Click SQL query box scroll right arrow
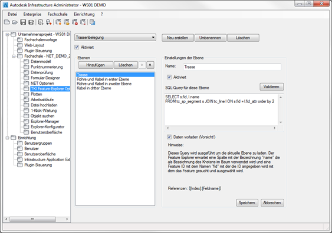The height and width of the screenshot is (233, 332). (275, 128)
